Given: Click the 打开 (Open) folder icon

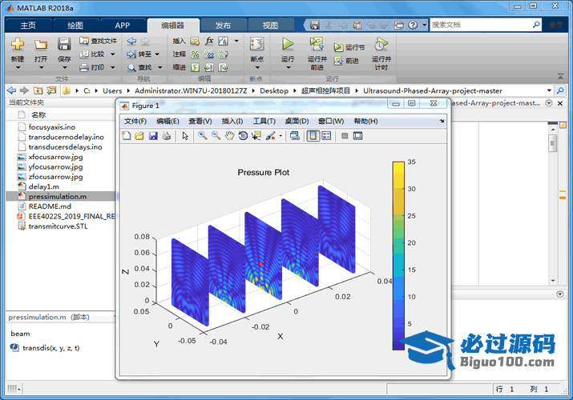Looking at the screenshot, I should tap(41, 45).
